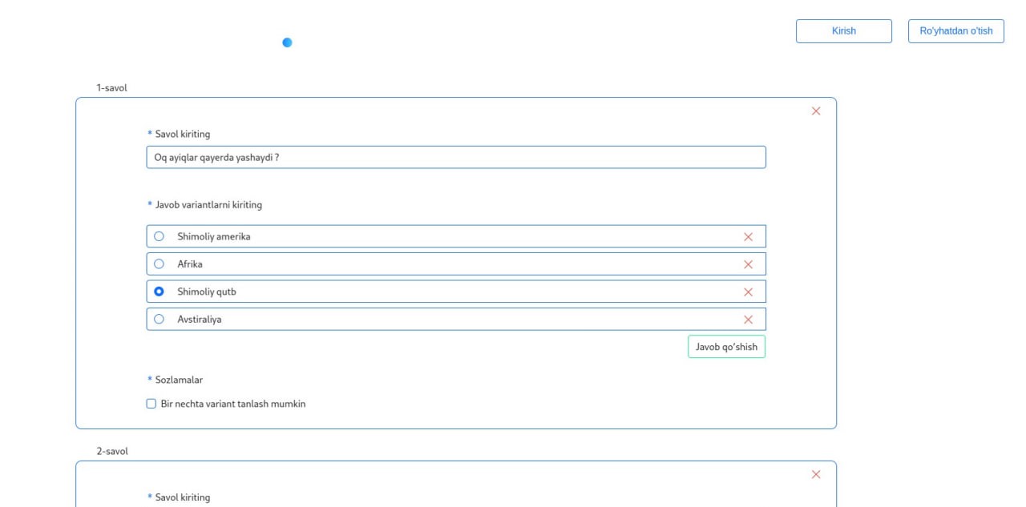Select 'Shimoliy amerika' radio button
The width and height of the screenshot is (1026, 507).
click(x=159, y=236)
